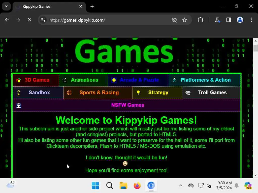
Task: Click the NSFW Games skull icon
Action: [x=19, y=105]
